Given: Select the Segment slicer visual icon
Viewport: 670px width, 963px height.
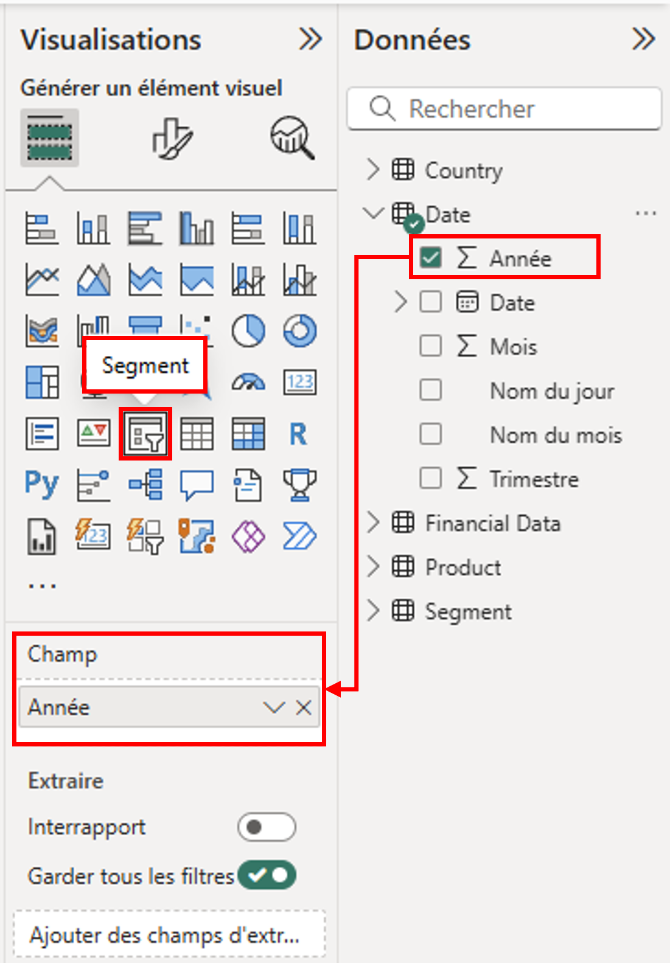Looking at the screenshot, I should pos(145,434).
